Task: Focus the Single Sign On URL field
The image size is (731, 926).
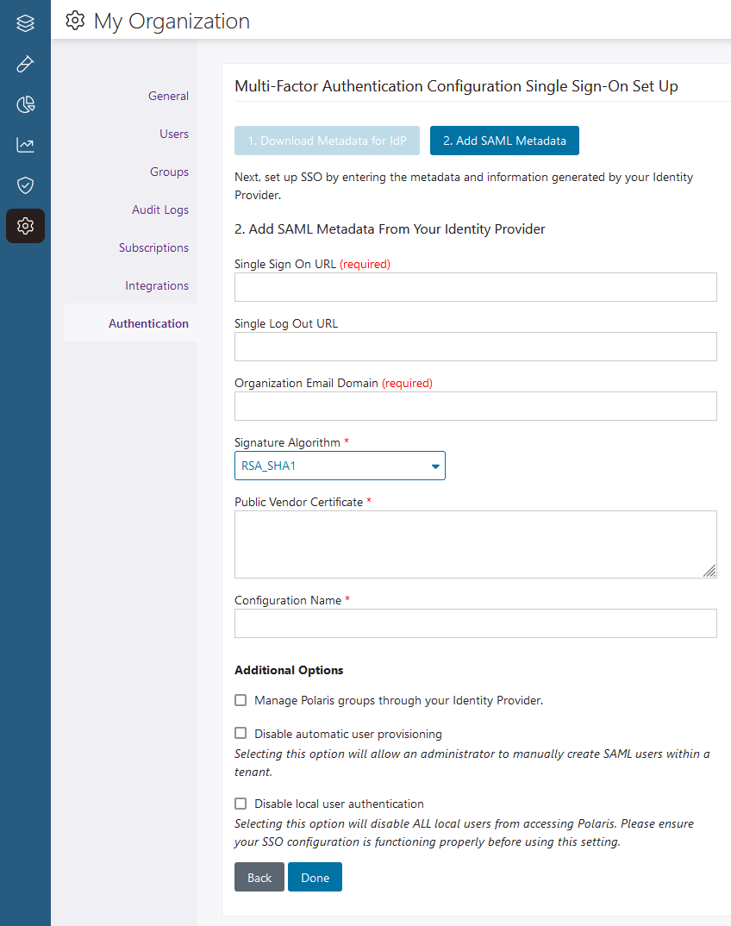Action: [475, 287]
